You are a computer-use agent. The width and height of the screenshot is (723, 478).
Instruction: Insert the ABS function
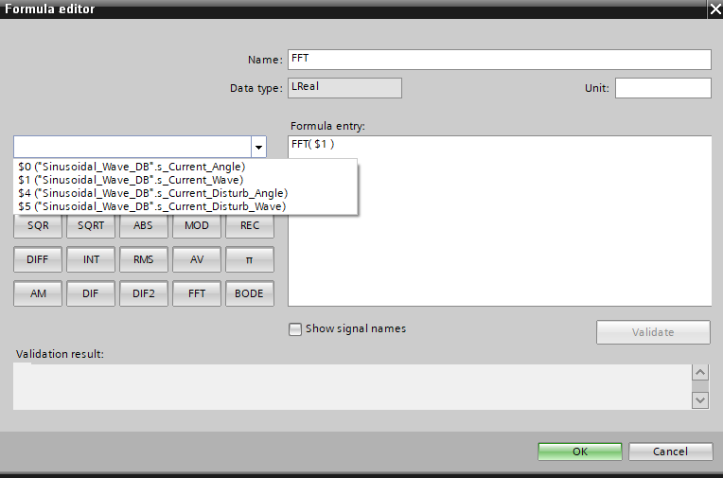click(144, 226)
